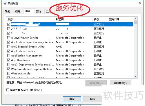The image size is (145, 106).
Task: Click 已停止 status of Application Management
Action: [x=98, y=56]
